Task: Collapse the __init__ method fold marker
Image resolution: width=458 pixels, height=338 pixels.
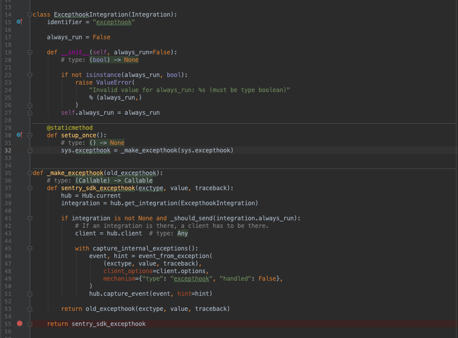Action: click(x=30, y=52)
